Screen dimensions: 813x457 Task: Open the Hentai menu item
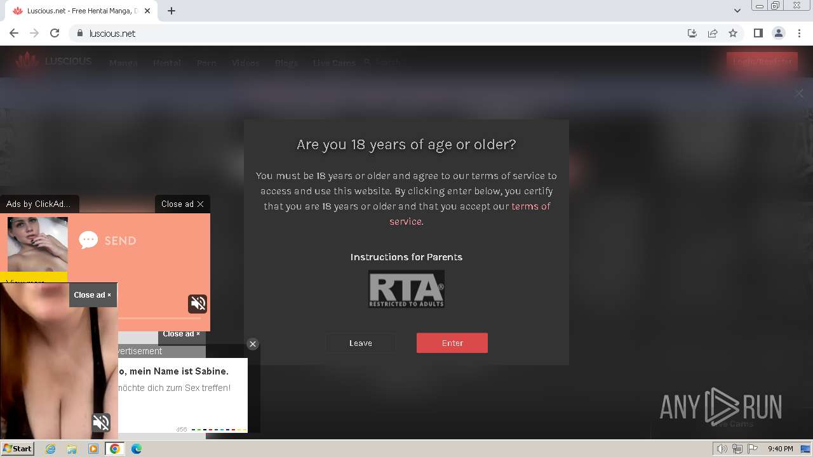(167, 63)
